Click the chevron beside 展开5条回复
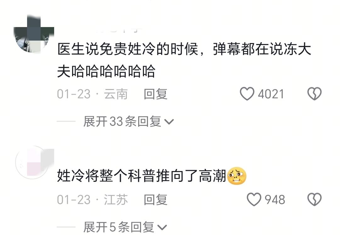This screenshot has height=235, width=340. pos(162,227)
